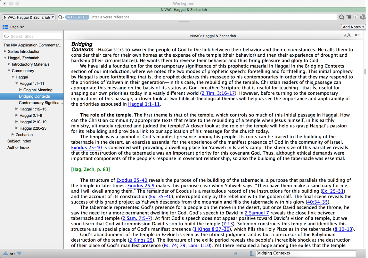Image resolution: width=368 pixels, height=258 pixels.
Task: Follow the 2 Tim. 3:16–17 link
Action: pos(218,93)
